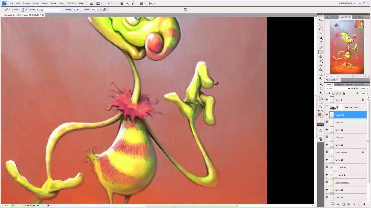Screen dimensions: 371x208
Task: Hide Layer 21 visibility eye
Action: (327, 130)
